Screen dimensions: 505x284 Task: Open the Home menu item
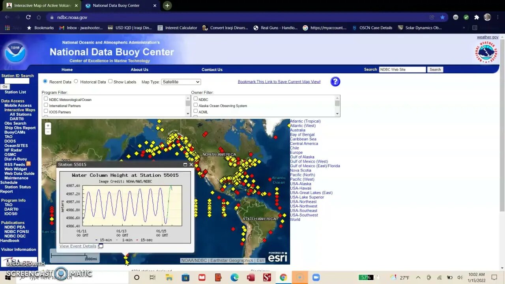point(67,69)
